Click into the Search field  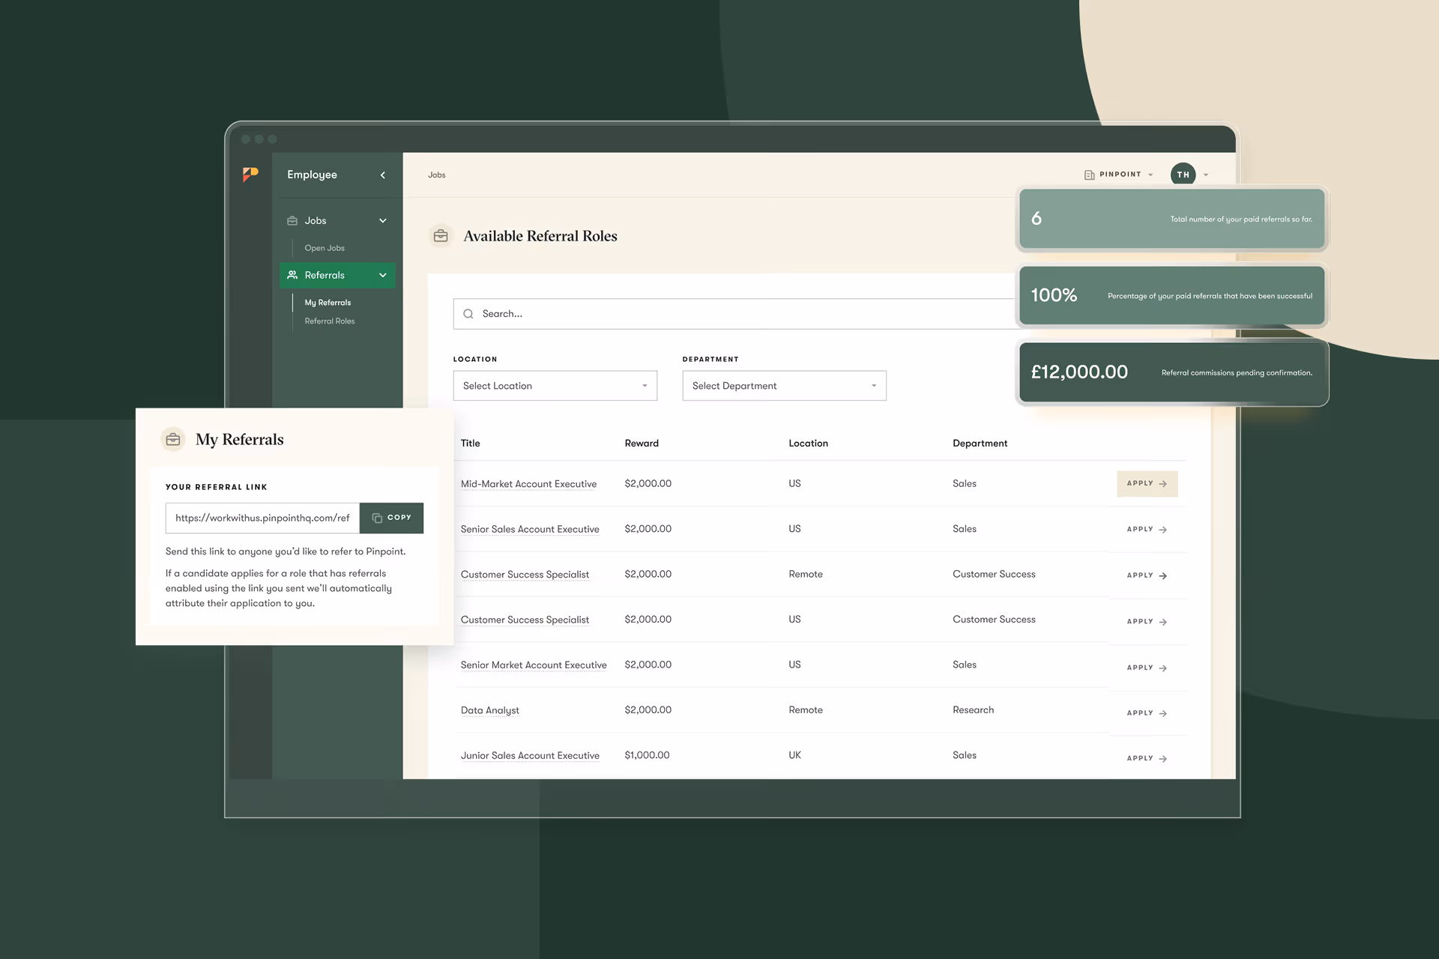[734, 314]
